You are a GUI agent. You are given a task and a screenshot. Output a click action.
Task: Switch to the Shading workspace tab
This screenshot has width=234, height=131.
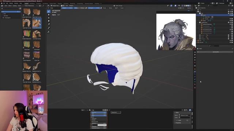point(60,3)
